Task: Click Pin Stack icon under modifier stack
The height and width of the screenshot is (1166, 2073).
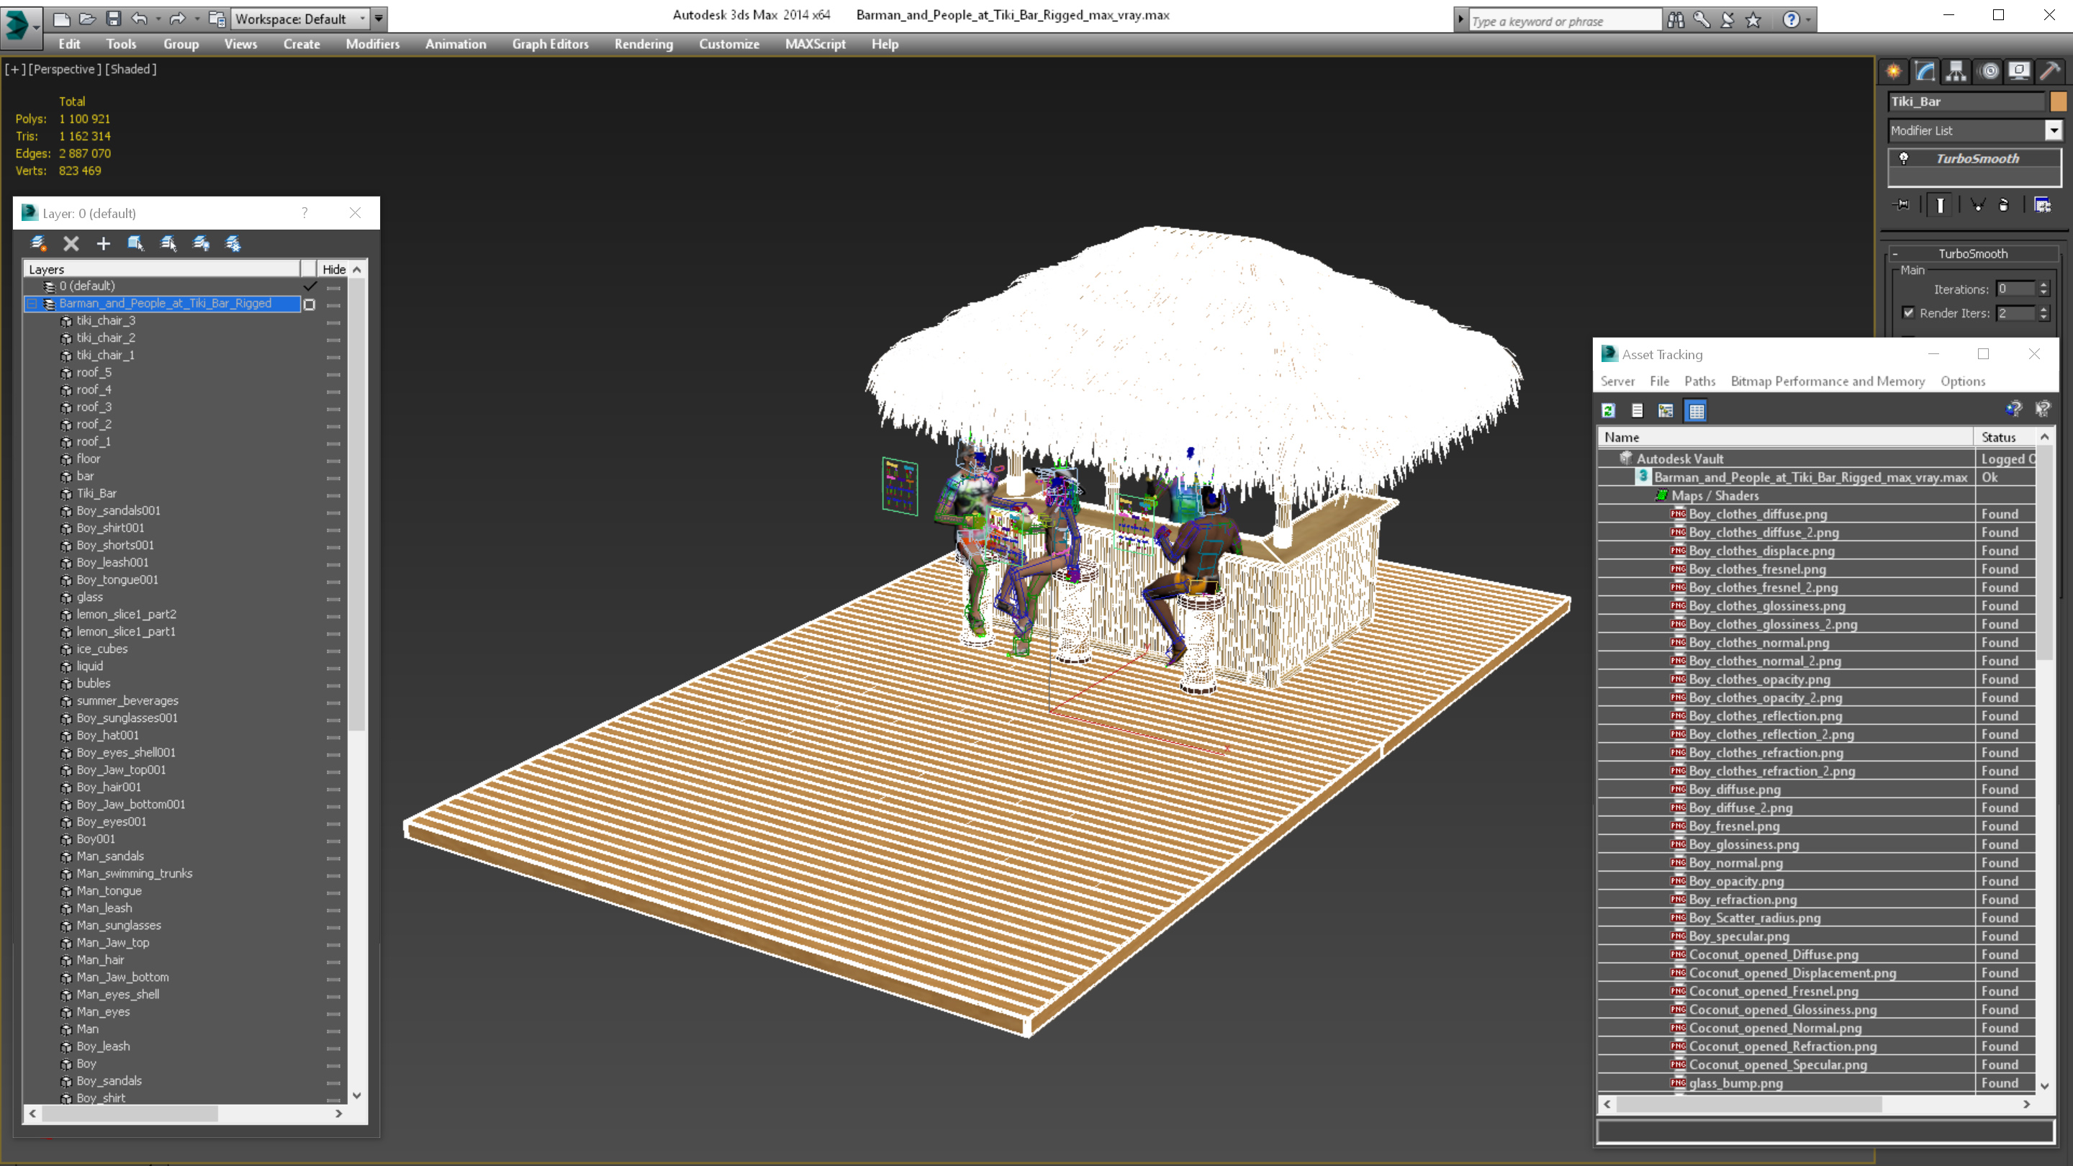Action: (1902, 205)
